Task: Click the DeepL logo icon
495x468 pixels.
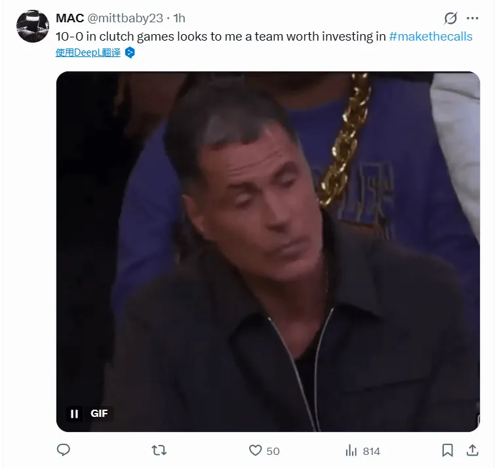Action: point(130,52)
